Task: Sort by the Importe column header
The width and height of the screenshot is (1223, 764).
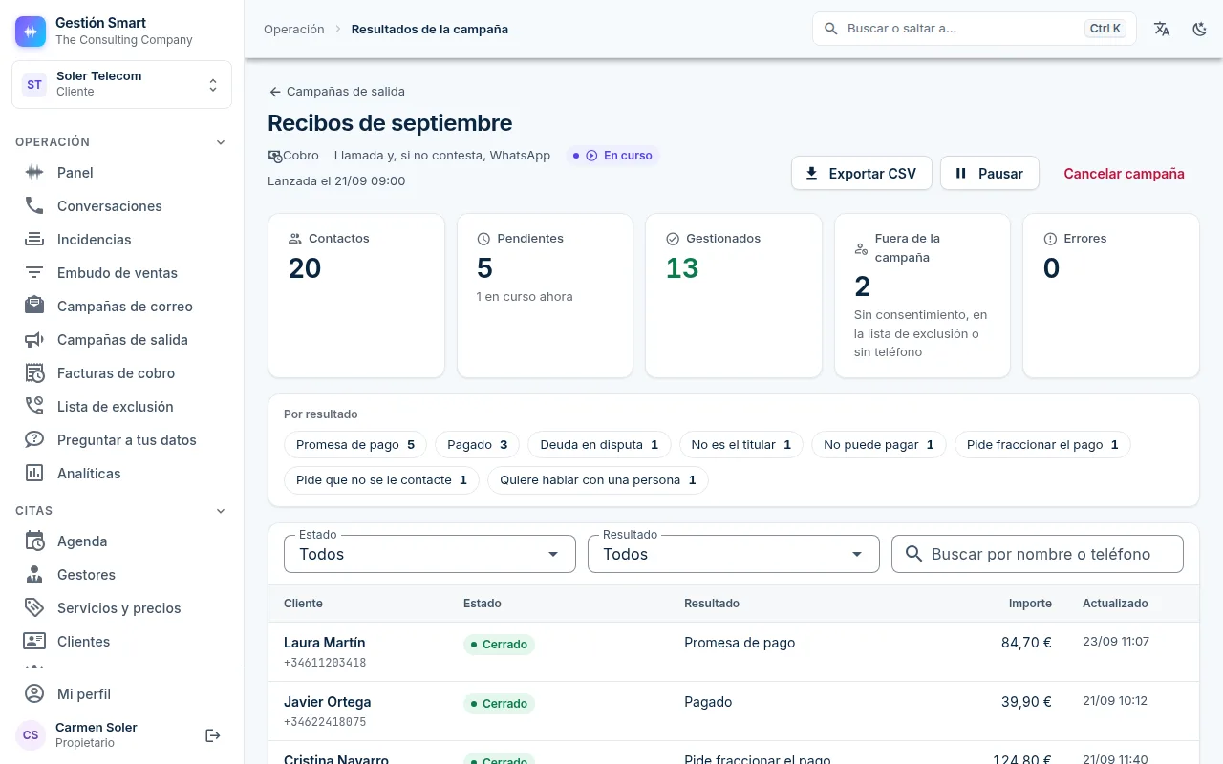Action: (1030, 604)
